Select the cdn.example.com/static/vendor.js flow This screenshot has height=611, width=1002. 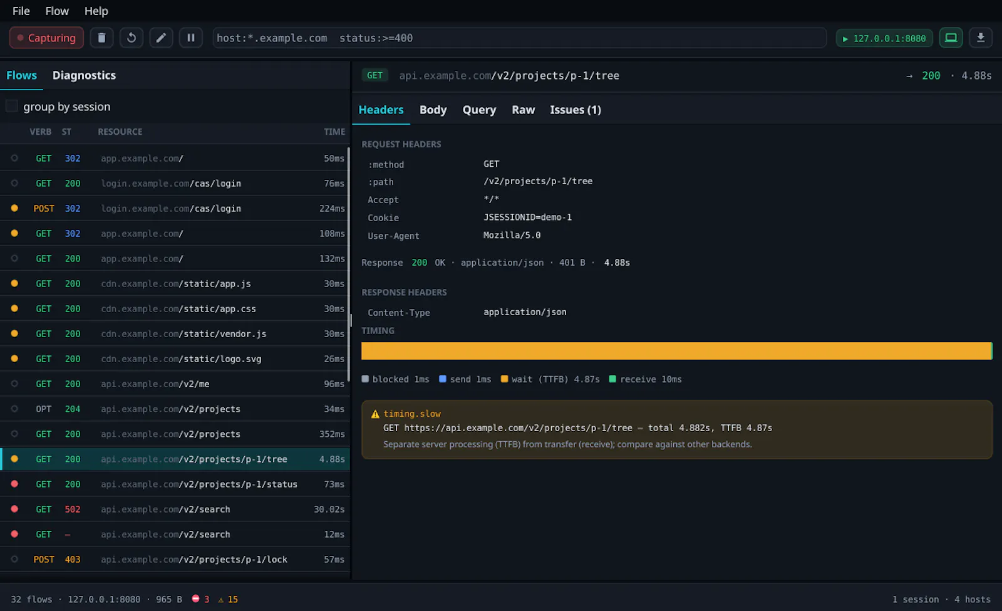click(175, 333)
